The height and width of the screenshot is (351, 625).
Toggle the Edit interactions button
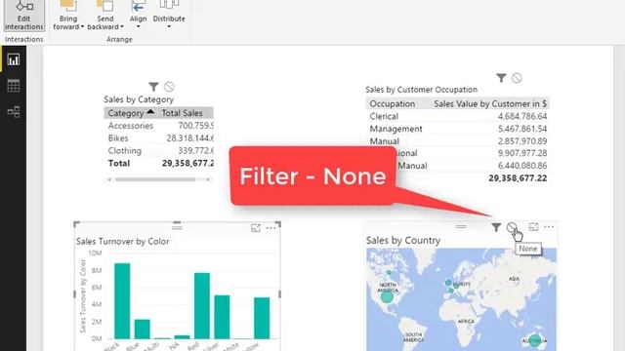click(23, 16)
